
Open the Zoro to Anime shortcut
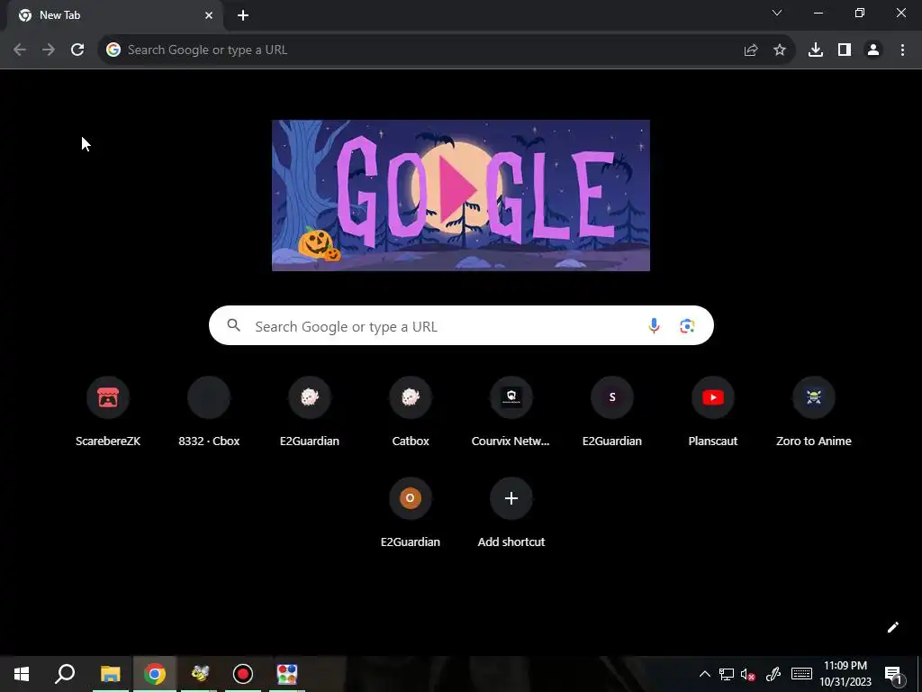pos(814,412)
